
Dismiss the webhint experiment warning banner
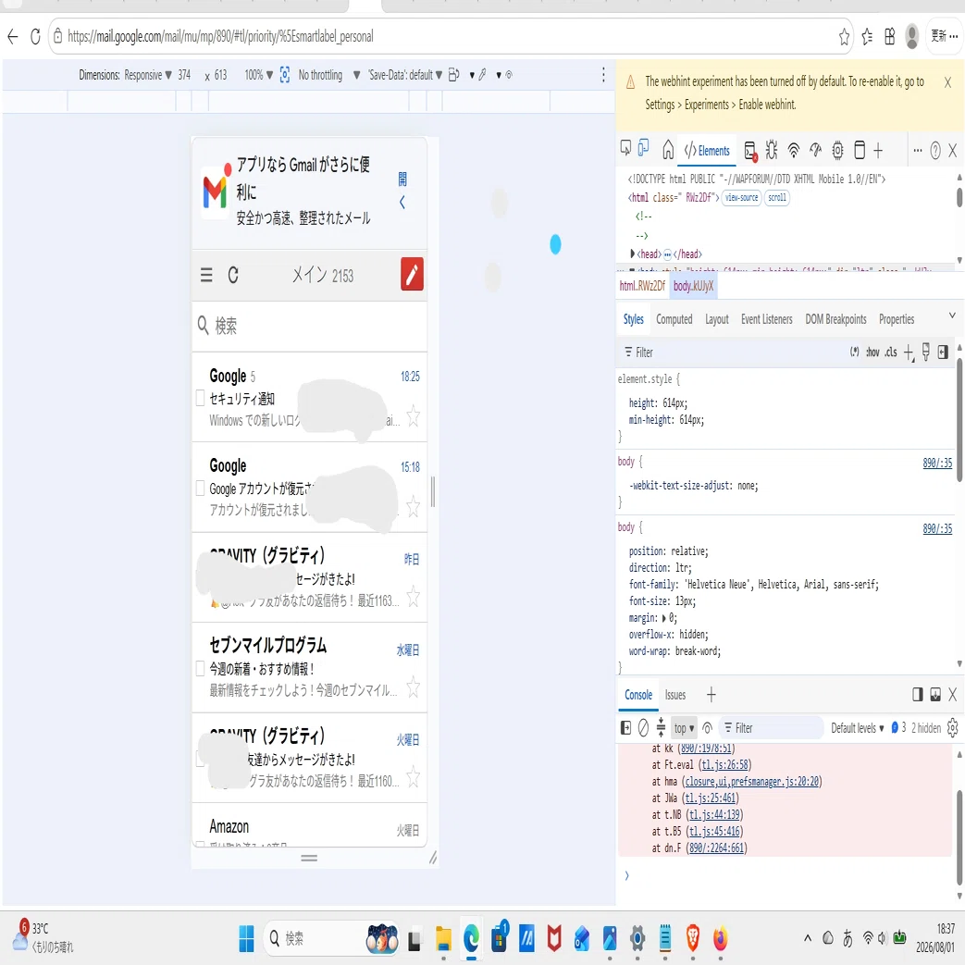coord(947,82)
